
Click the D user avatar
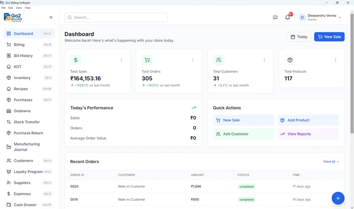[x=302, y=17]
